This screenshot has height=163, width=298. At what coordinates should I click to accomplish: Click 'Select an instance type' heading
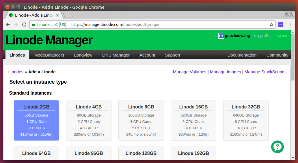tap(38, 82)
